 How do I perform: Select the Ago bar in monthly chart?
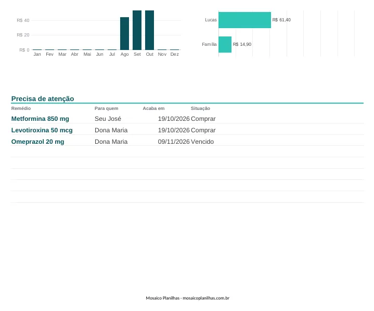tap(124, 33)
